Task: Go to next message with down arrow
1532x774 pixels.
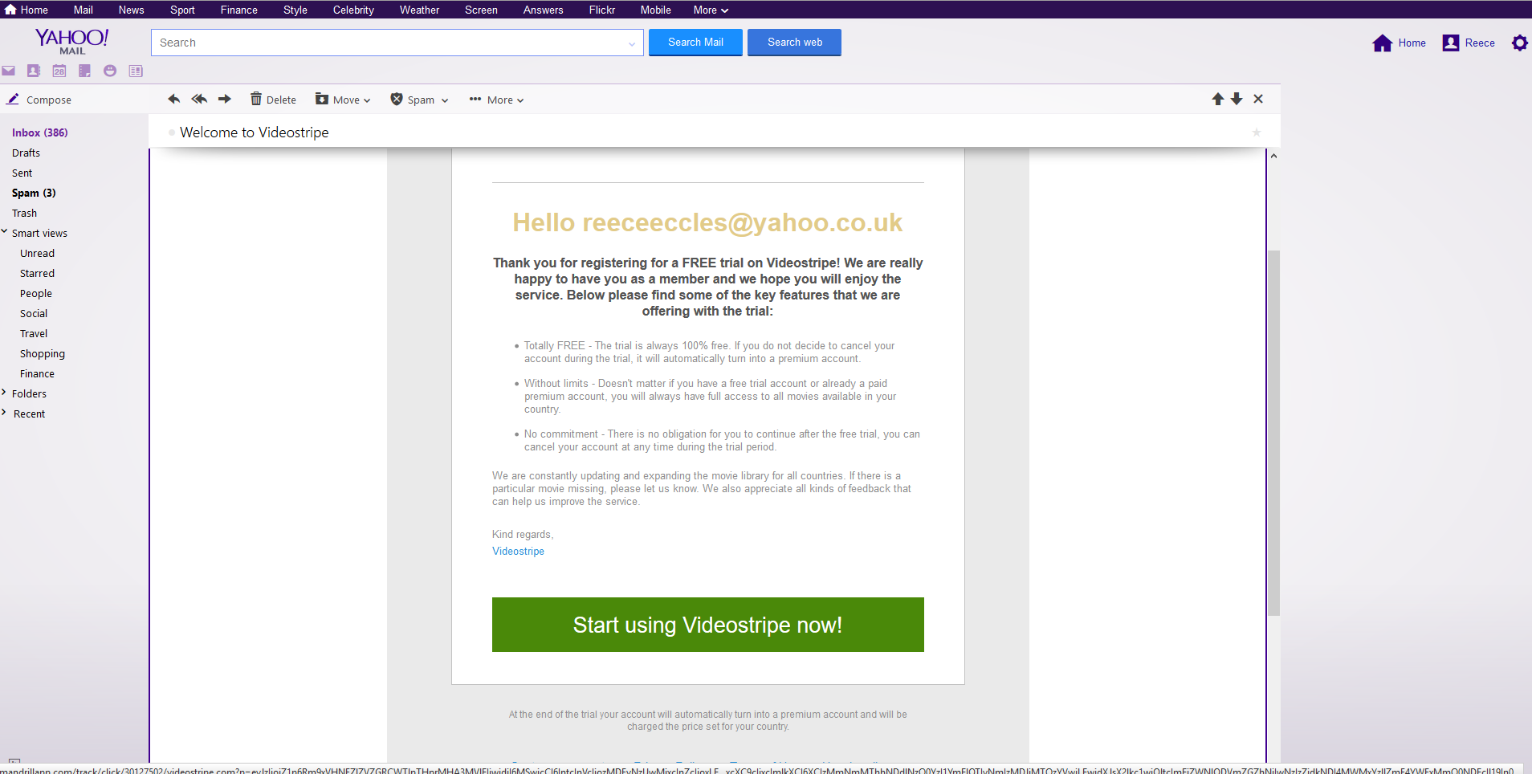Action: pyautogui.click(x=1237, y=99)
